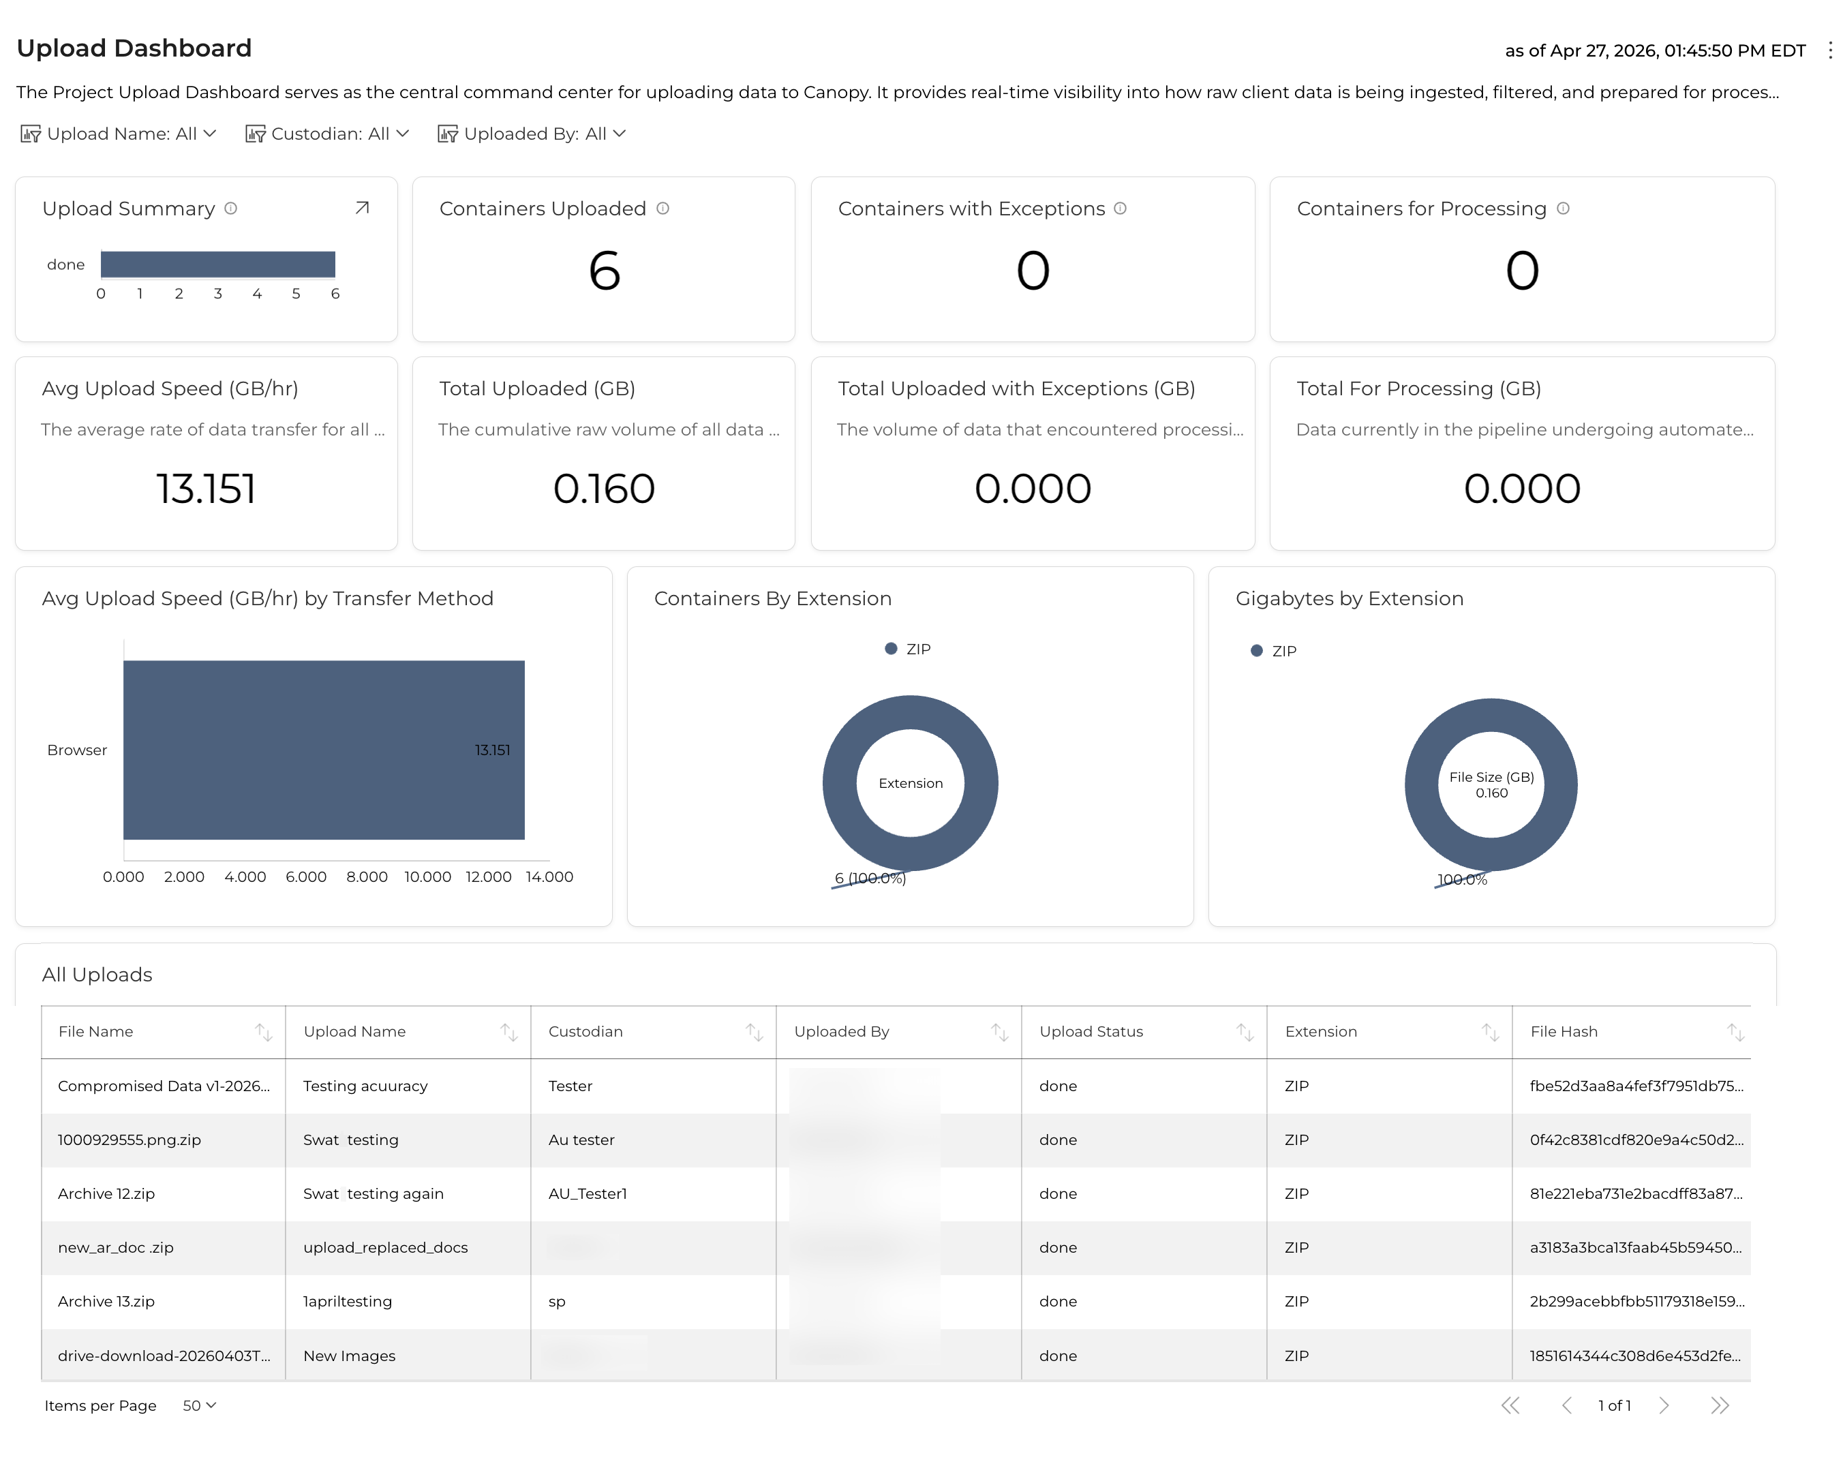Image resolution: width=1843 pixels, height=1466 pixels.
Task: Click the done bar in Upload Summary chart
Action: pos(218,264)
